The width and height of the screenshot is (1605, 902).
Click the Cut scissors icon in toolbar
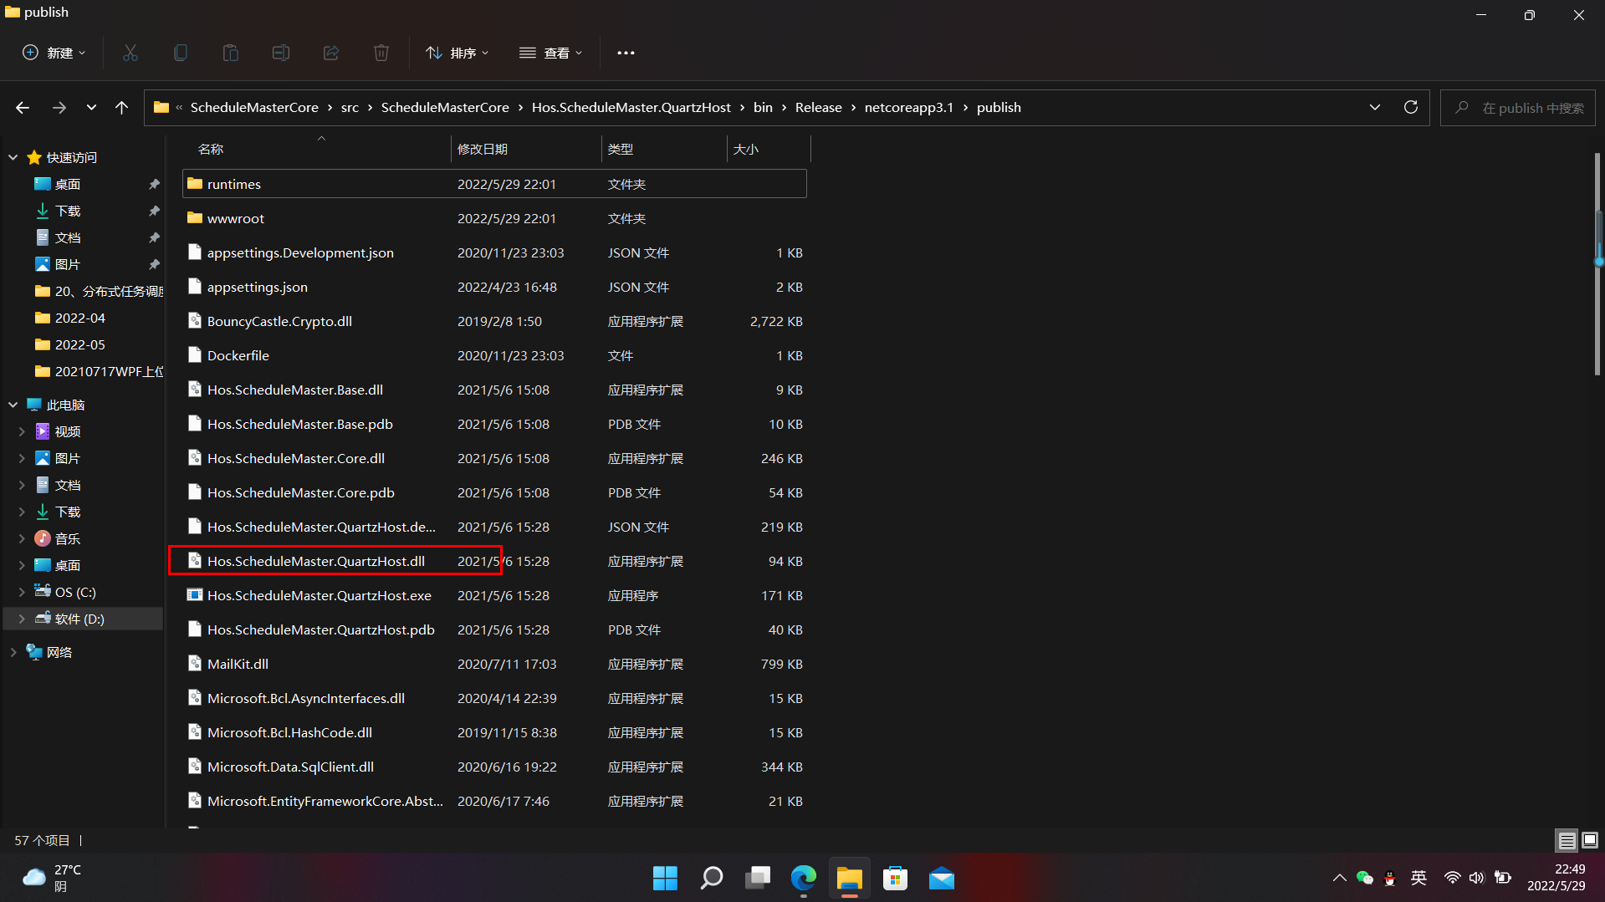pos(130,53)
